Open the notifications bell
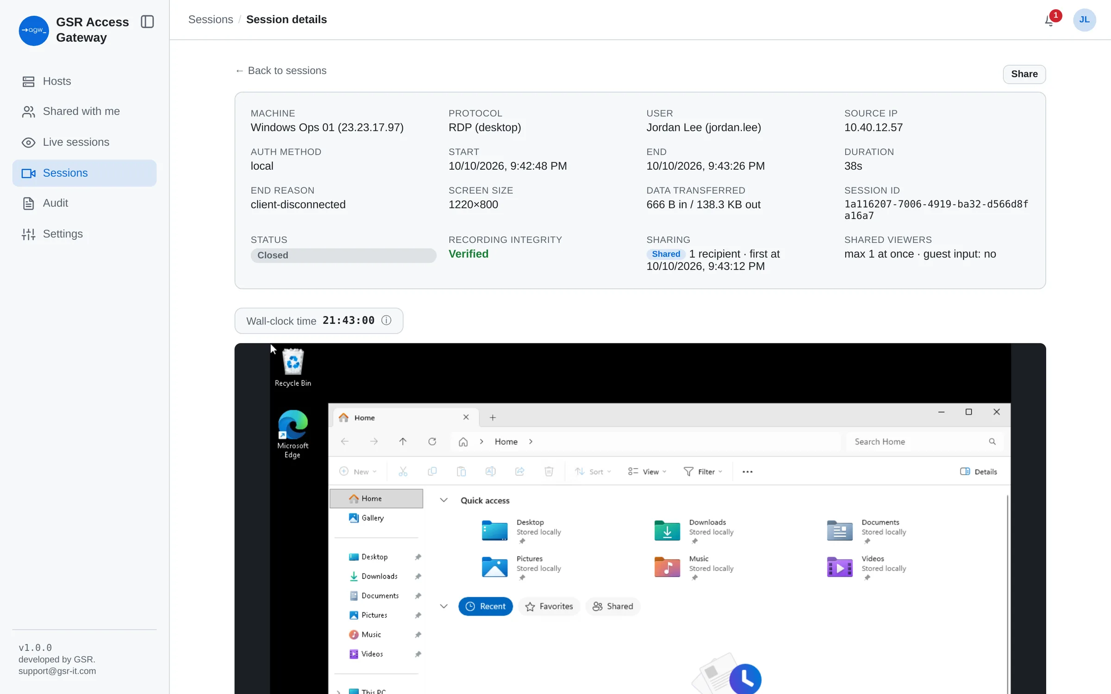Viewport: 1111px width, 694px height. [x=1050, y=20]
